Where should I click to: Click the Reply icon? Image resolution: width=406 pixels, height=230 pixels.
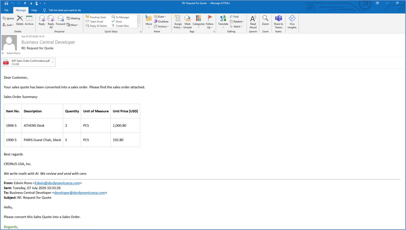42,20
